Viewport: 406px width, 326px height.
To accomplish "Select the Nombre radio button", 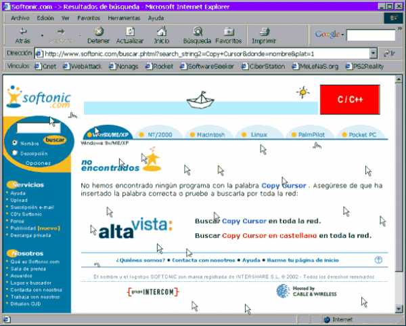I will (15, 143).
